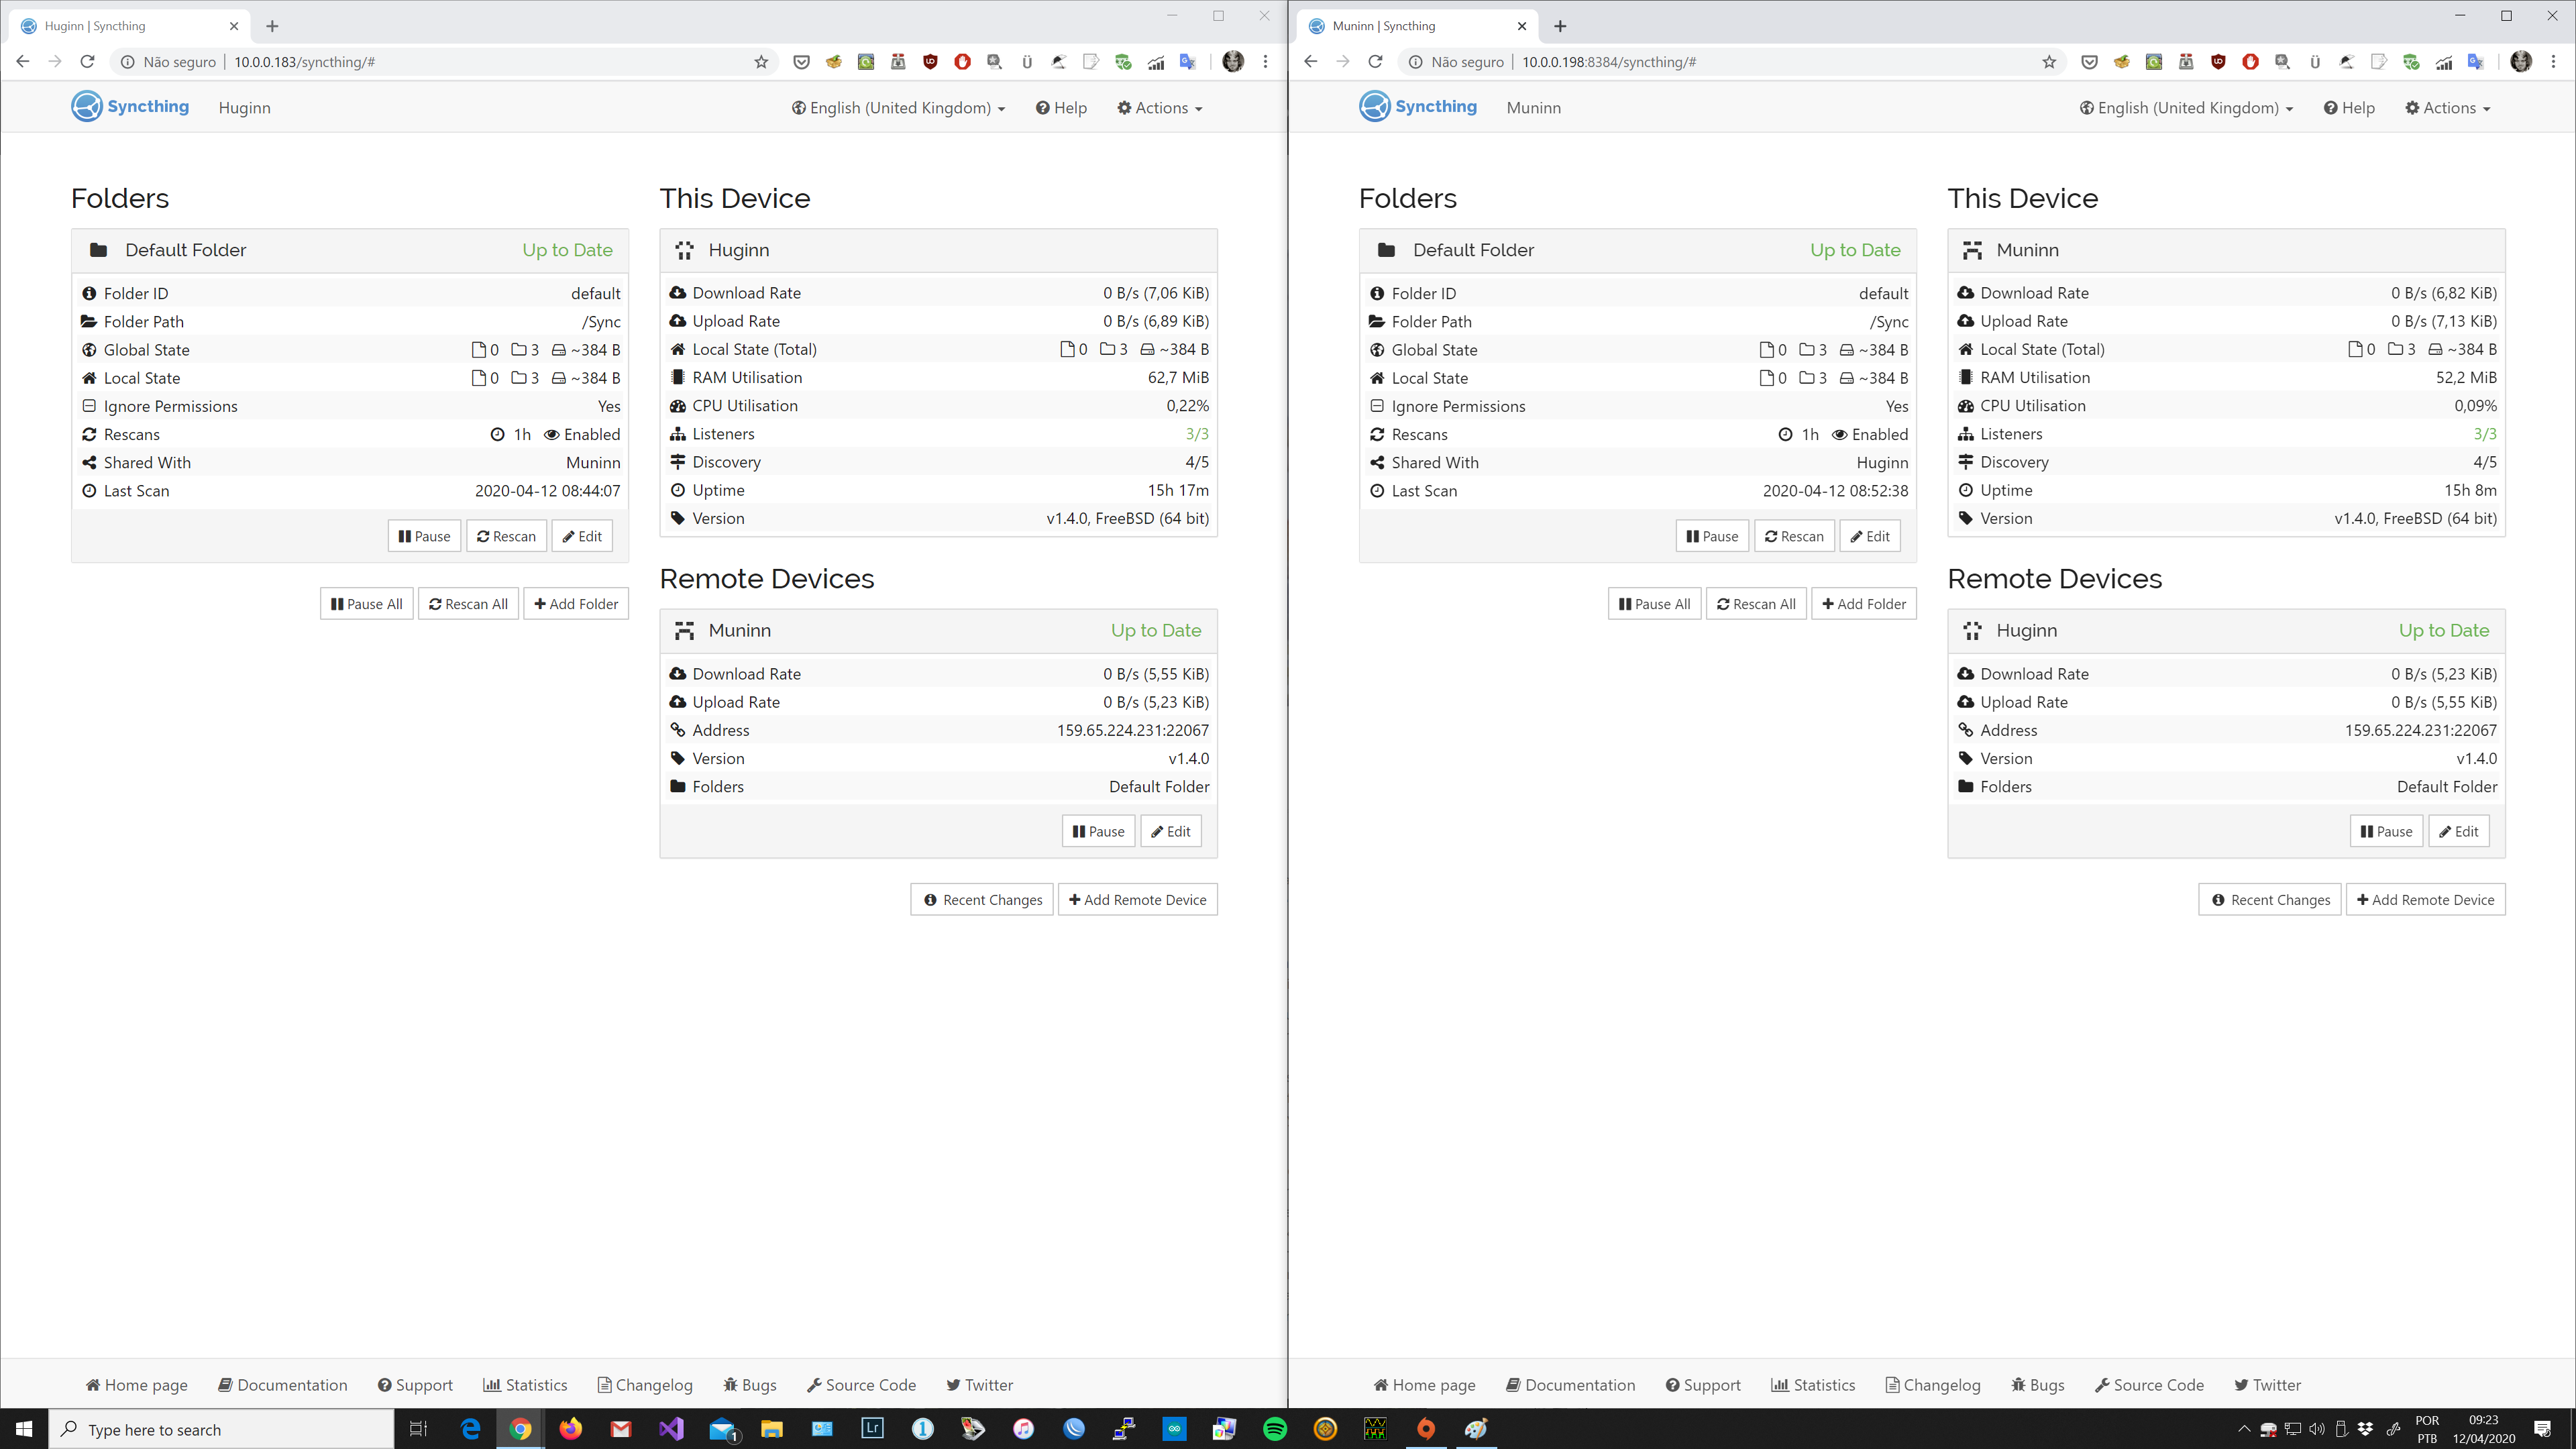Open Help in Huginn window navbar

(1061, 108)
